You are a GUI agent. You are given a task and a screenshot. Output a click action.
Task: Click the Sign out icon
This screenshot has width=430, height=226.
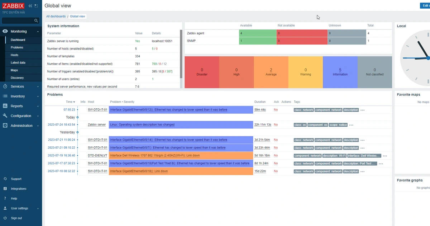[4, 218]
